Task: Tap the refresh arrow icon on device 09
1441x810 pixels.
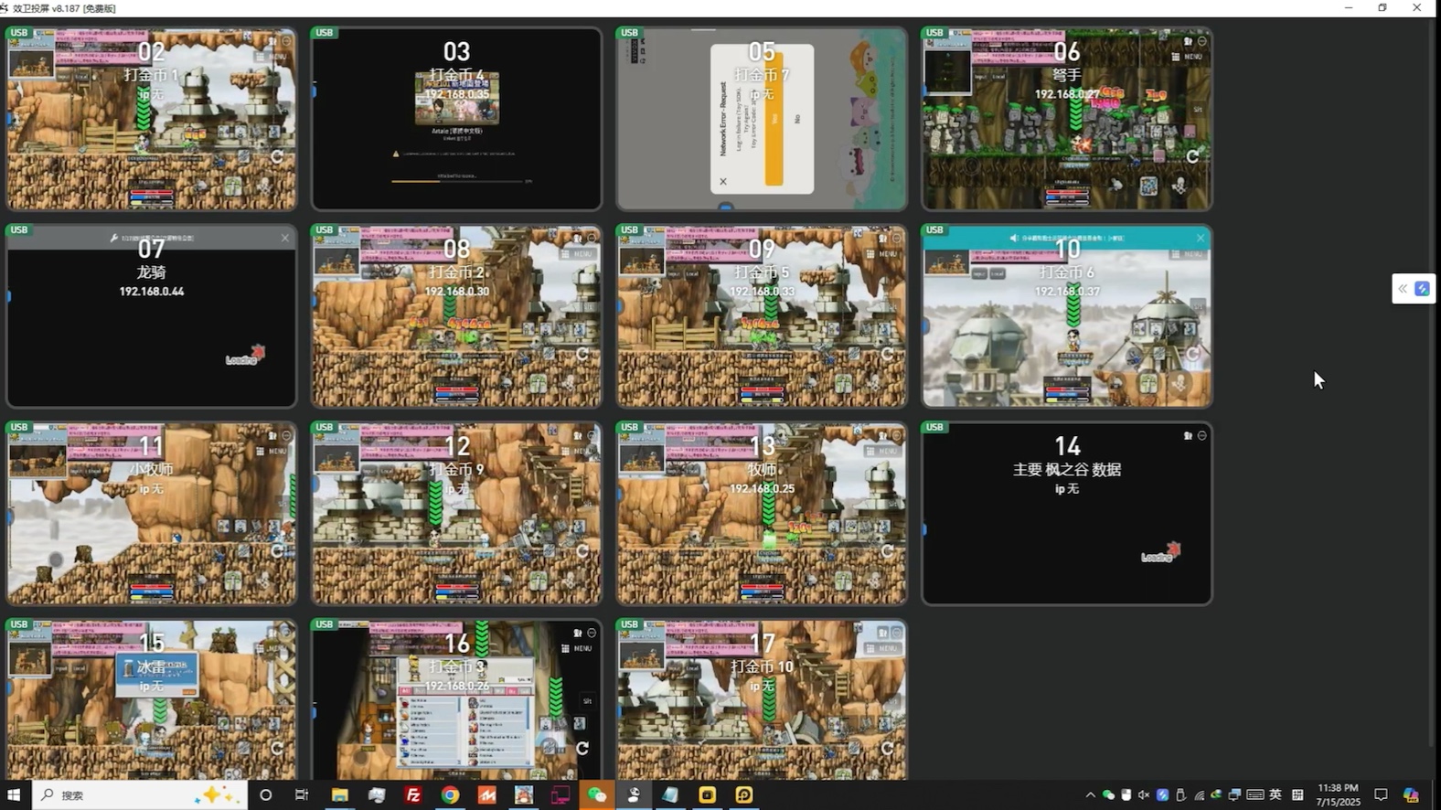Action: 887,354
